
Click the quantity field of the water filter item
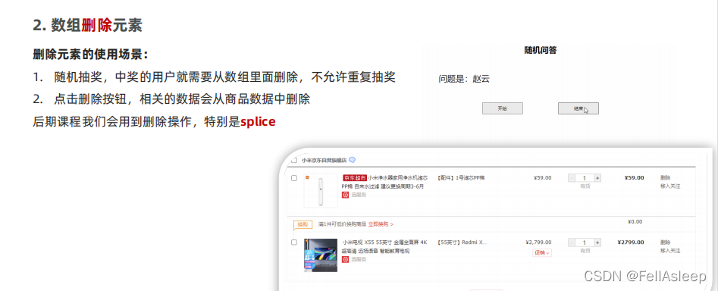pos(585,178)
